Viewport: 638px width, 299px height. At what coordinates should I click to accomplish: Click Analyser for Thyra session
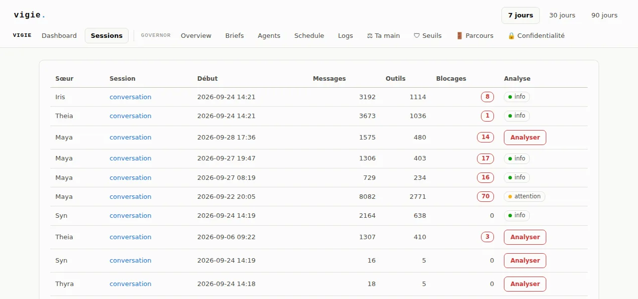tap(525, 284)
